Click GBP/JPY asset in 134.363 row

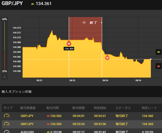tap(27, 116)
